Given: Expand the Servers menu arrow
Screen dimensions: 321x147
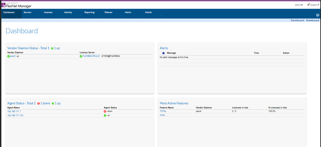Looking at the screenshot, I should click(39, 16).
